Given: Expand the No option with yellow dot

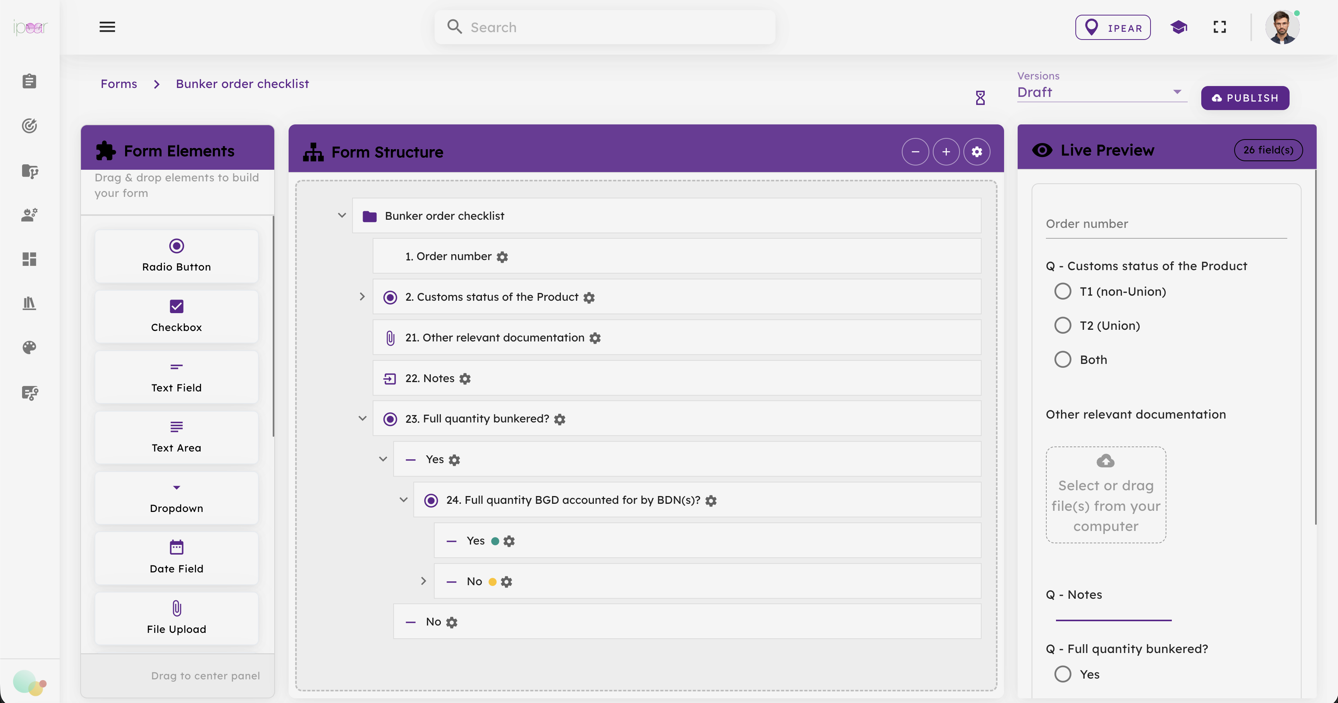Looking at the screenshot, I should [423, 581].
